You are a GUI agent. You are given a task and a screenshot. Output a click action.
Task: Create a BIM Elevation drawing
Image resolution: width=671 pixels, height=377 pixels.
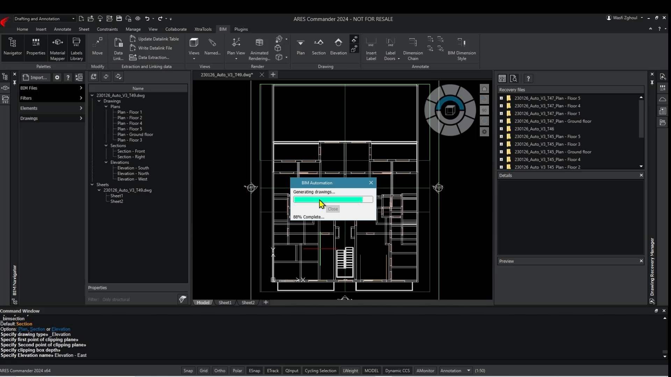338,47
